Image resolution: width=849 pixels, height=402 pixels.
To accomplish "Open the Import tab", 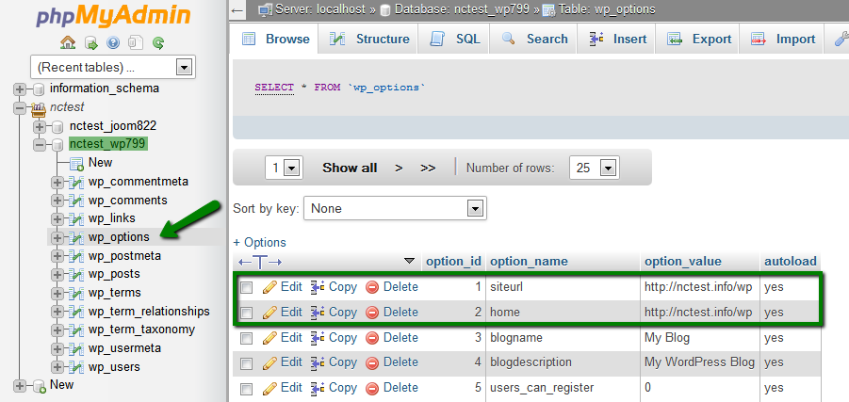I will pyautogui.click(x=783, y=39).
